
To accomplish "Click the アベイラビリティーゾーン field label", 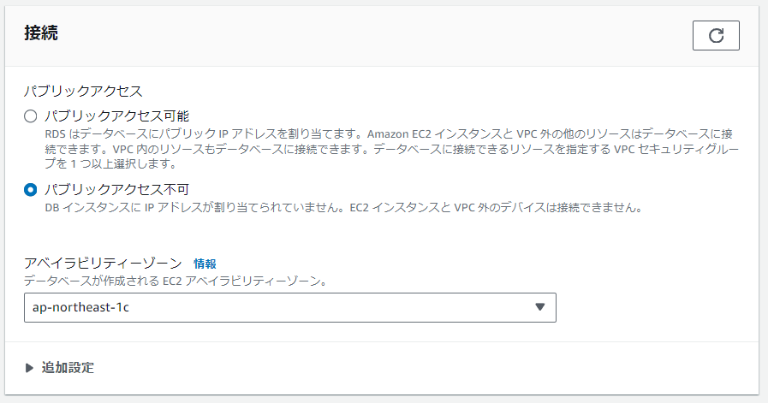I will (x=103, y=264).
